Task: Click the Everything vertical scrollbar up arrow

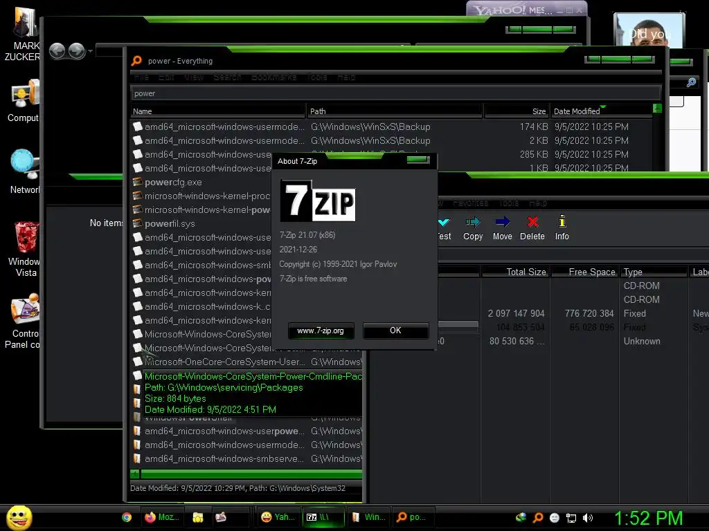Action: click(x=658, y=109)
